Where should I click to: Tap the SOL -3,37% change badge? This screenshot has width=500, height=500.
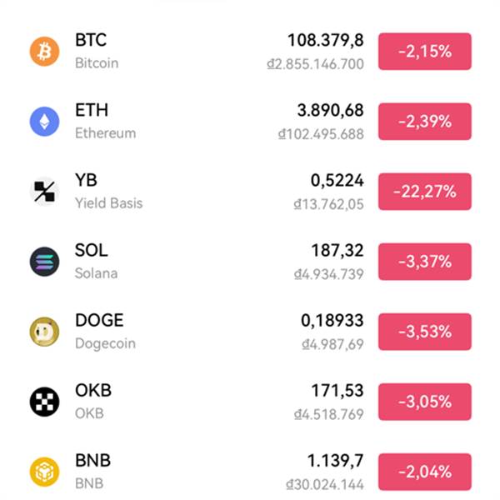(424, 262)
